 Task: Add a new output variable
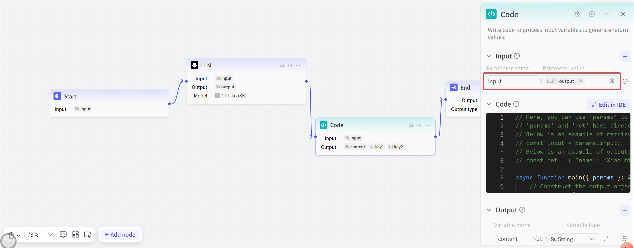click(x=625, y=210)
